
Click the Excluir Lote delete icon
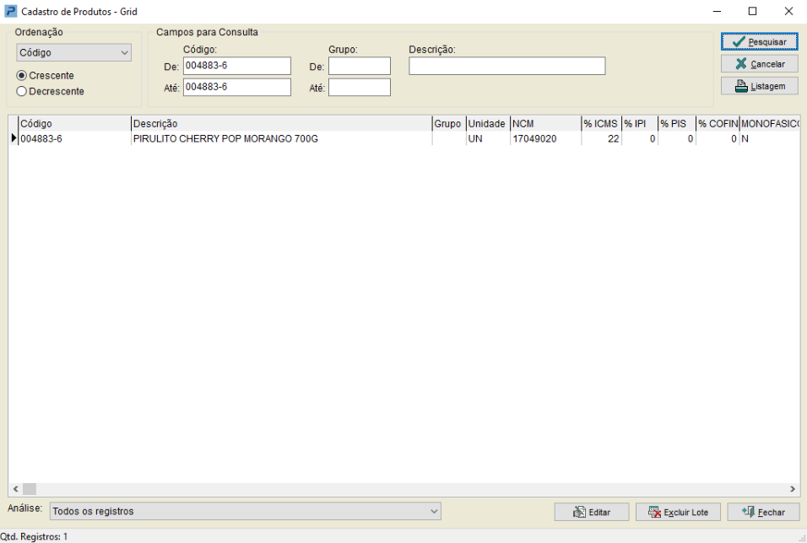pos(654,512)
